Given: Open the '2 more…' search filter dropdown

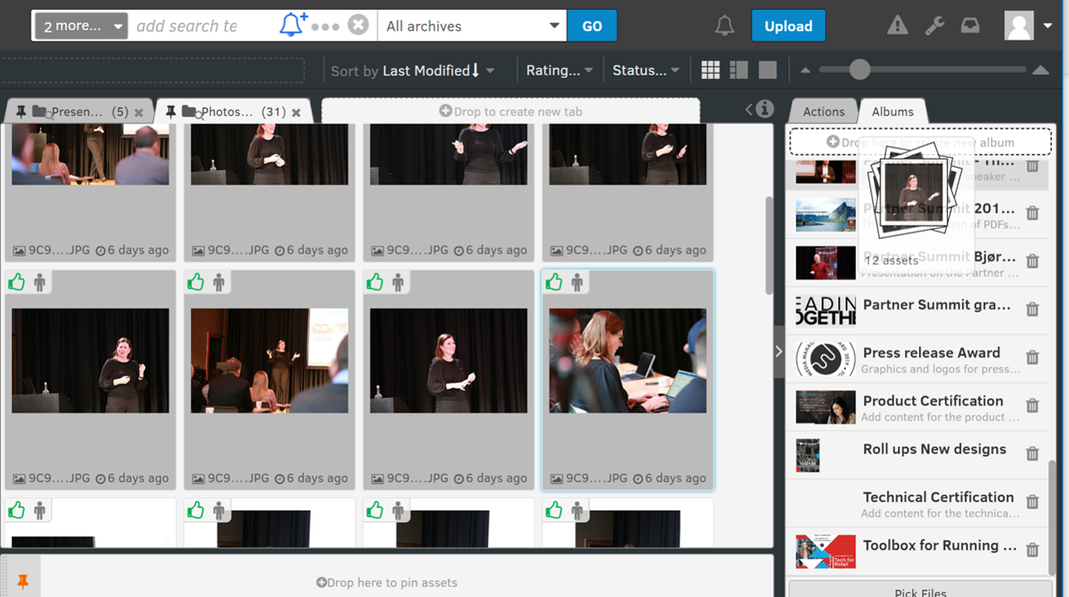Looking at the screenshot, I should pos(81,26).
